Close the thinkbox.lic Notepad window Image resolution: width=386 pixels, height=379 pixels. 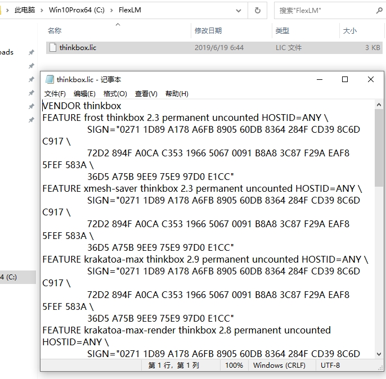[x=370, y=79]
